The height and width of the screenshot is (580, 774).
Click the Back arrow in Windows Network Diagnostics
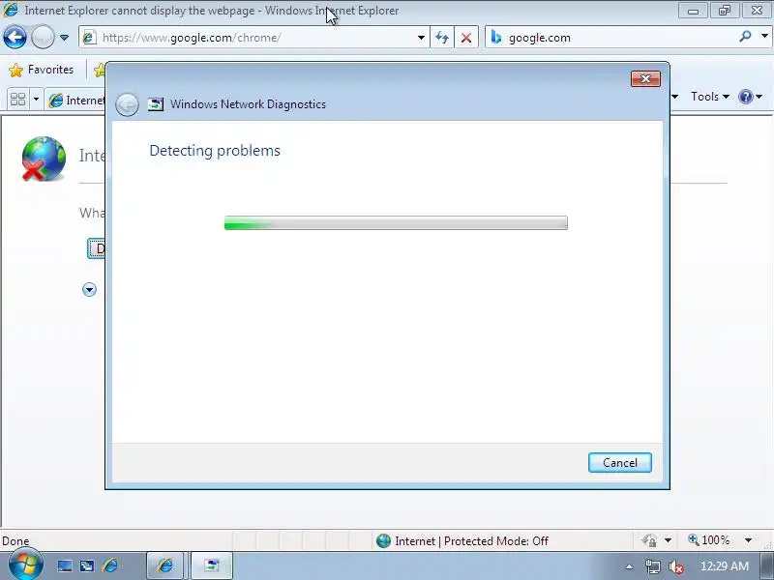[127, 104]
